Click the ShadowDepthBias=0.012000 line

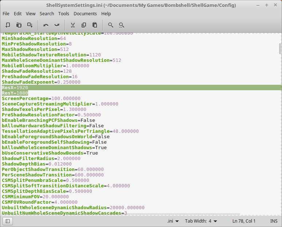[x=37, y=164]
